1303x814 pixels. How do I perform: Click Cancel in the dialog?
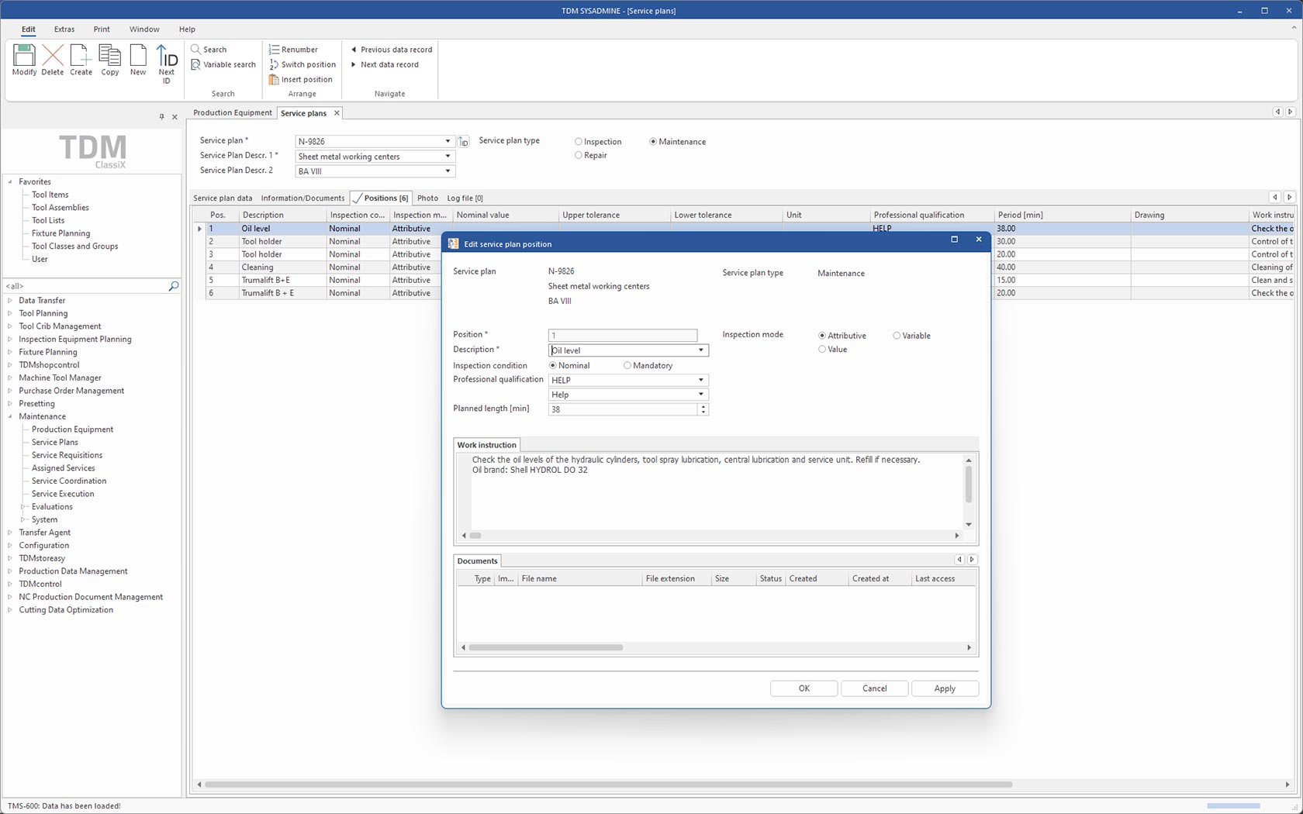coord(874,688)
